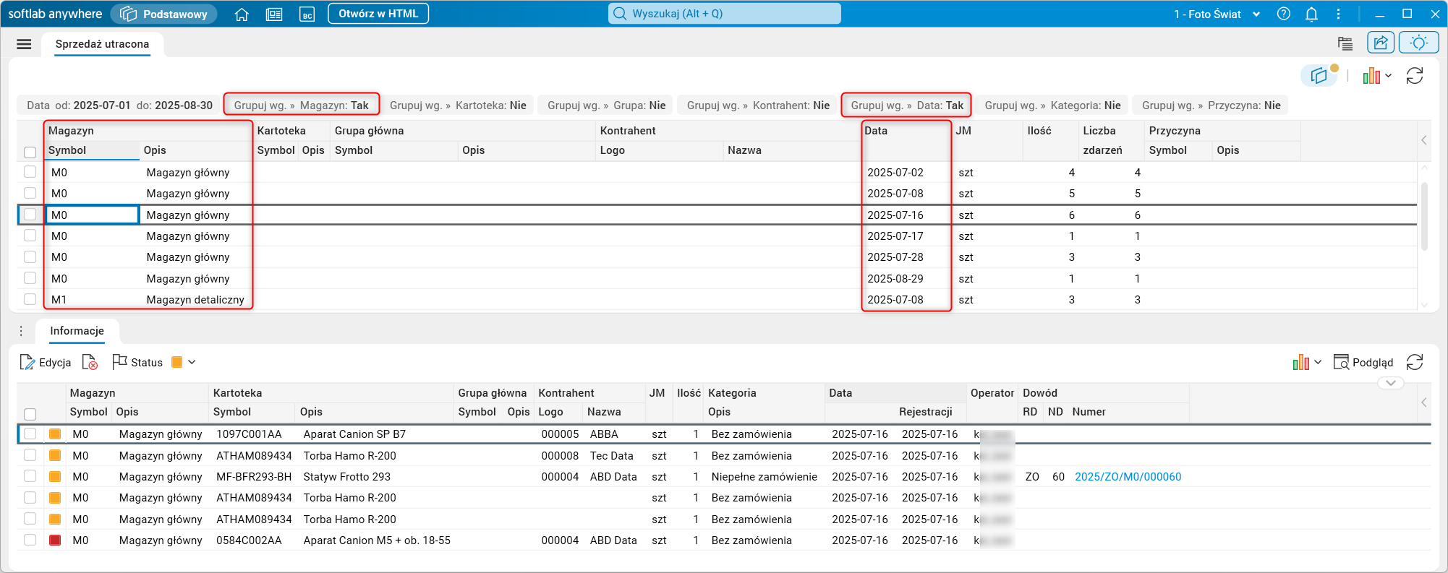Open document link 2025/ZO/M0/000060
The width and height of the screenshot is (1448, 573).
coord(1128,477)
